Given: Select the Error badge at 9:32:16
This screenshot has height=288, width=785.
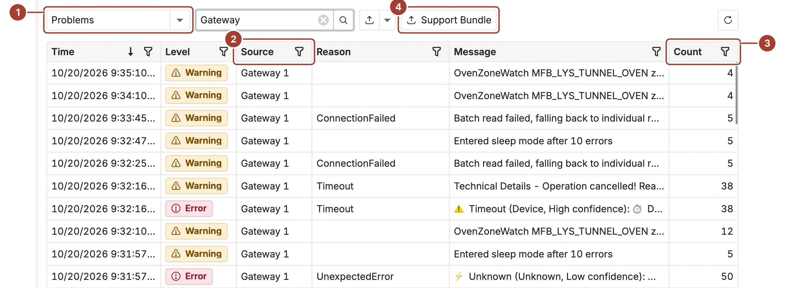Looking at the screenshot, I should click(189, 209).
